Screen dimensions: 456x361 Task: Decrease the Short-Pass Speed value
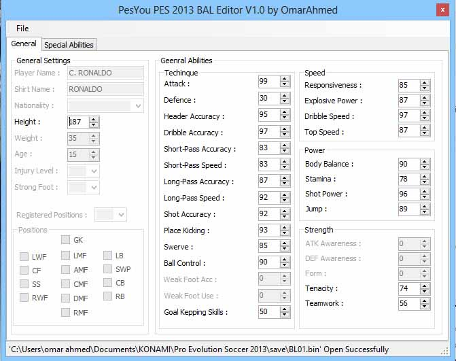click(x=285, y=167)
